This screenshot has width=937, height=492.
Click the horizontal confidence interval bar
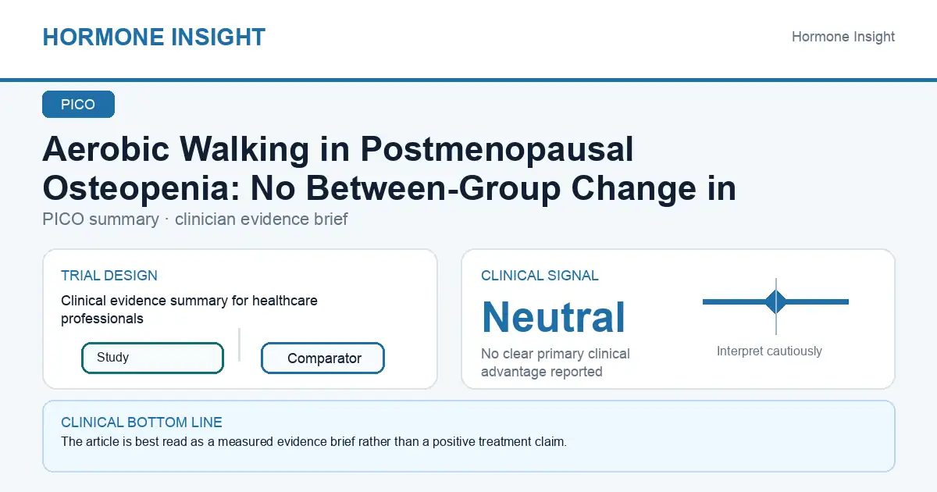pos(775,301)
